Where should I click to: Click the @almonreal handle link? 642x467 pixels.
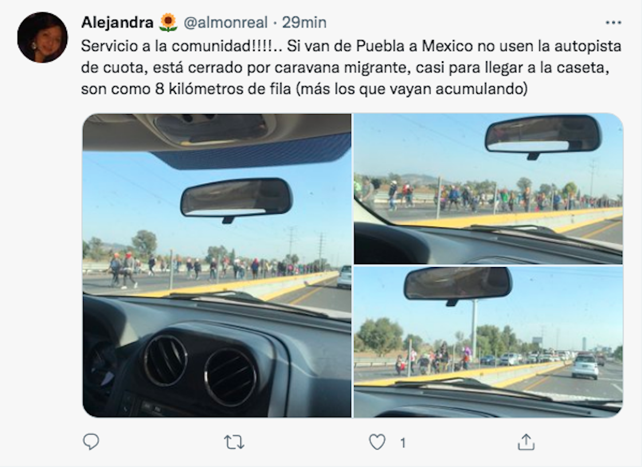tap(226, 22)
